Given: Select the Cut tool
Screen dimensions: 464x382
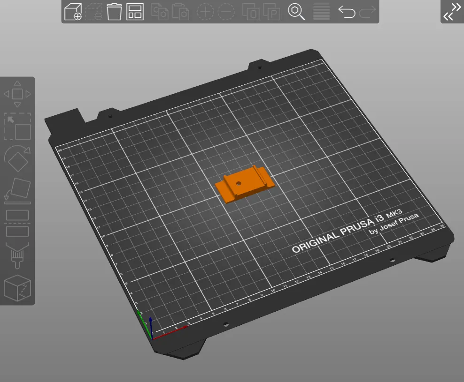Looking at the screenshot, I should [x=17, y=224].
